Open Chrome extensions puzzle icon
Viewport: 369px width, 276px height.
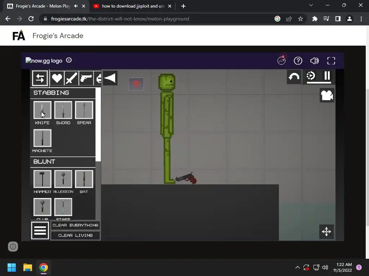tap(315, 19)
